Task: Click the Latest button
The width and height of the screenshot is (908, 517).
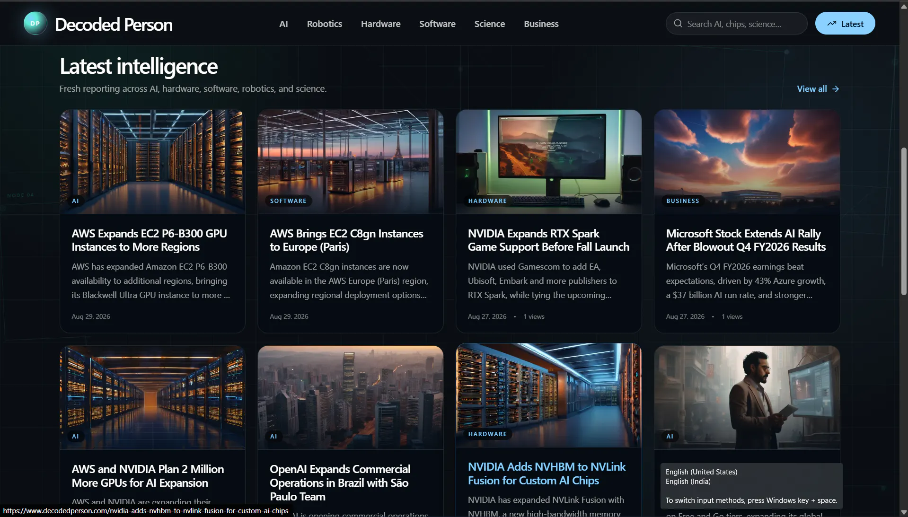Action: pyautogui.click(x=845, y=24)
